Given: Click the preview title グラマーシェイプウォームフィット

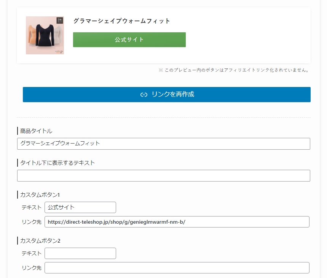Looking at the screenshot, I should tap(122, 21).
